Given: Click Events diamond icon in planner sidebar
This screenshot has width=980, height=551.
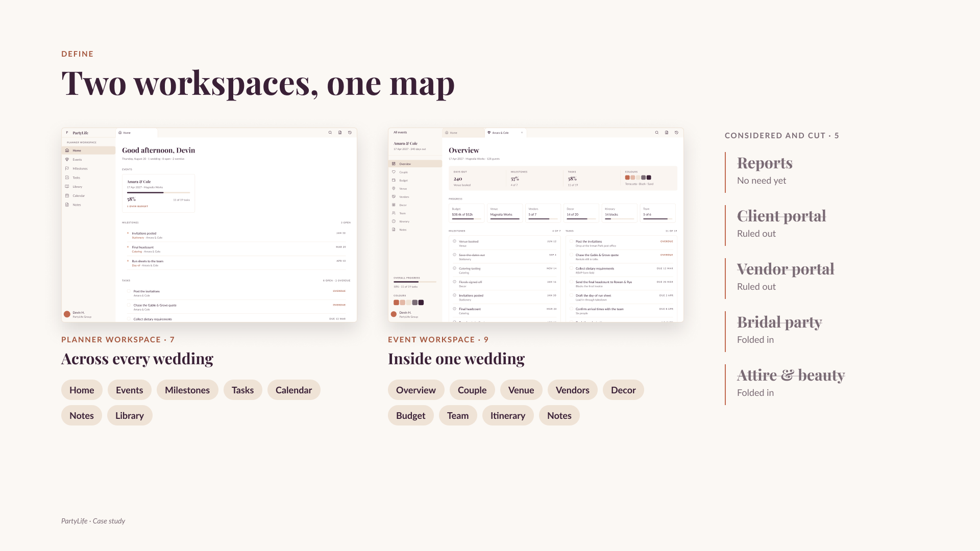Looking at the screenshot, I should tap(67, 160).
